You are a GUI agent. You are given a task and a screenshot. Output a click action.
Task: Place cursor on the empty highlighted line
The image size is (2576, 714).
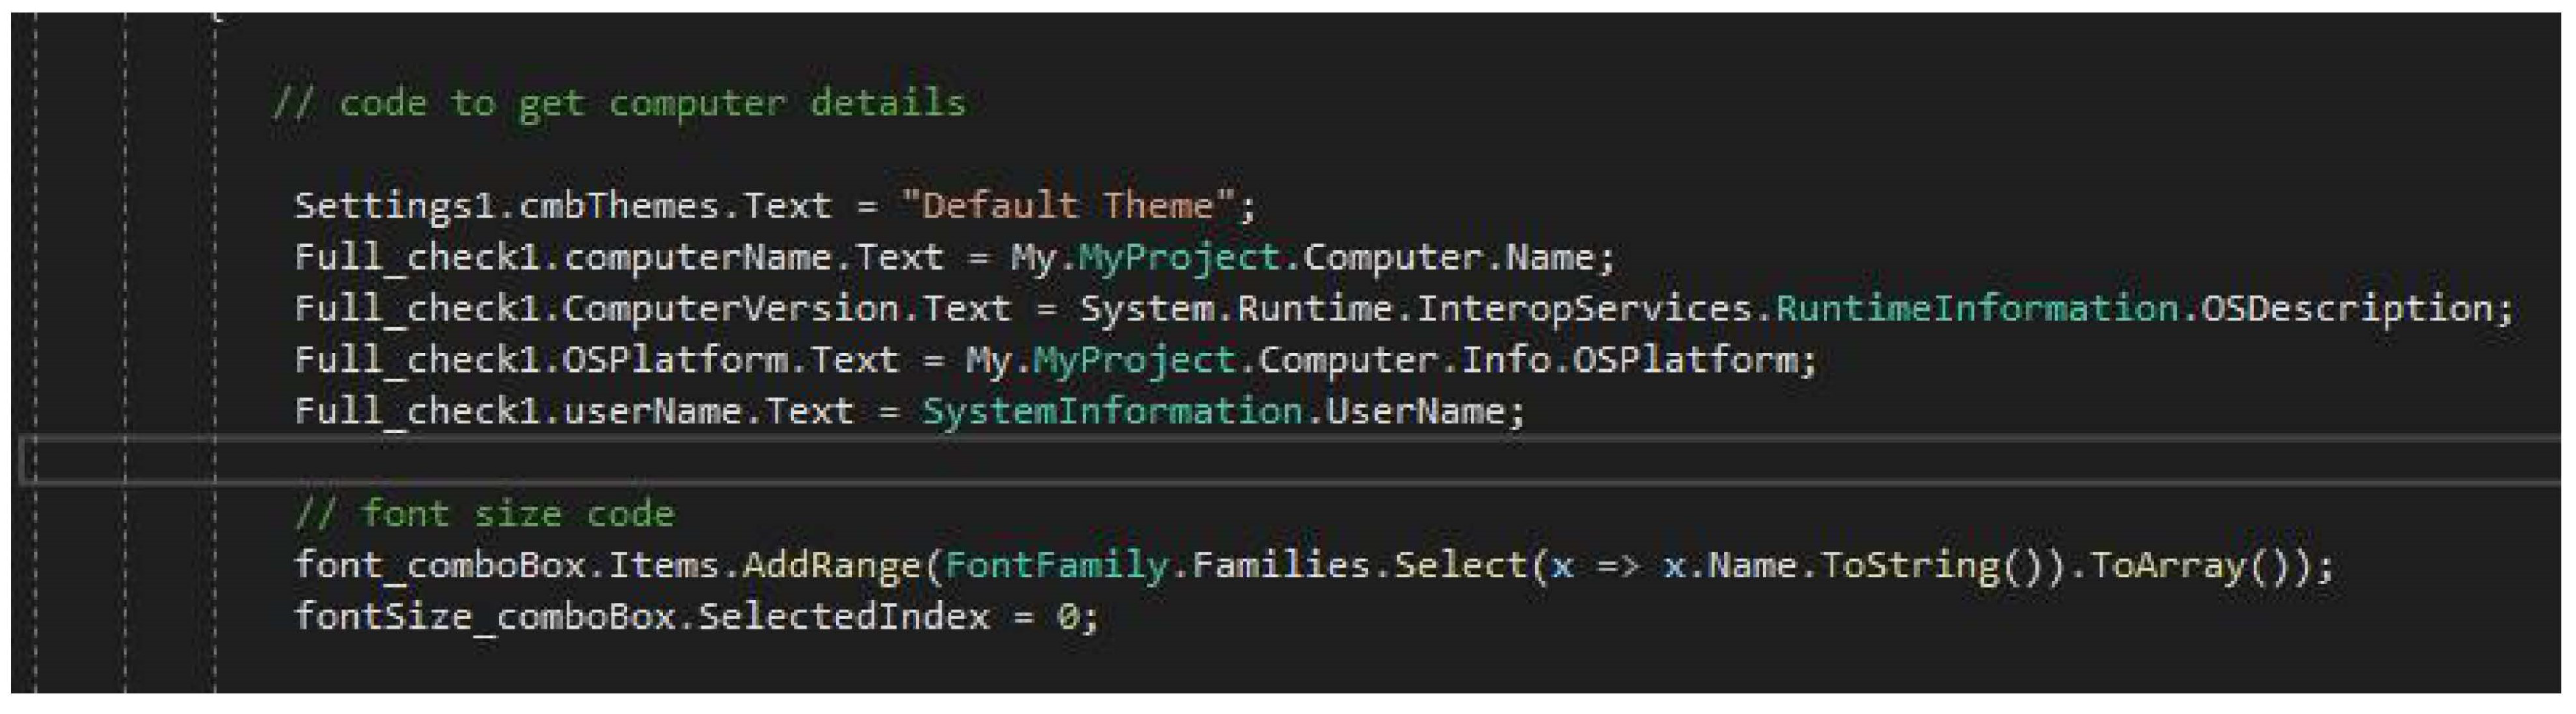(x=1200, y=462)
